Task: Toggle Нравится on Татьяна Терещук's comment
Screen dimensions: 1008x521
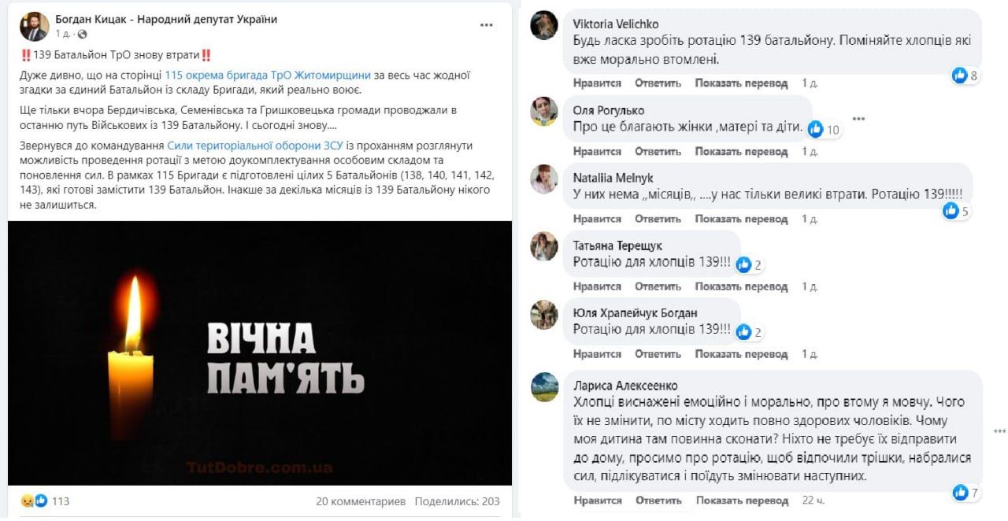Action: point(597,286)
